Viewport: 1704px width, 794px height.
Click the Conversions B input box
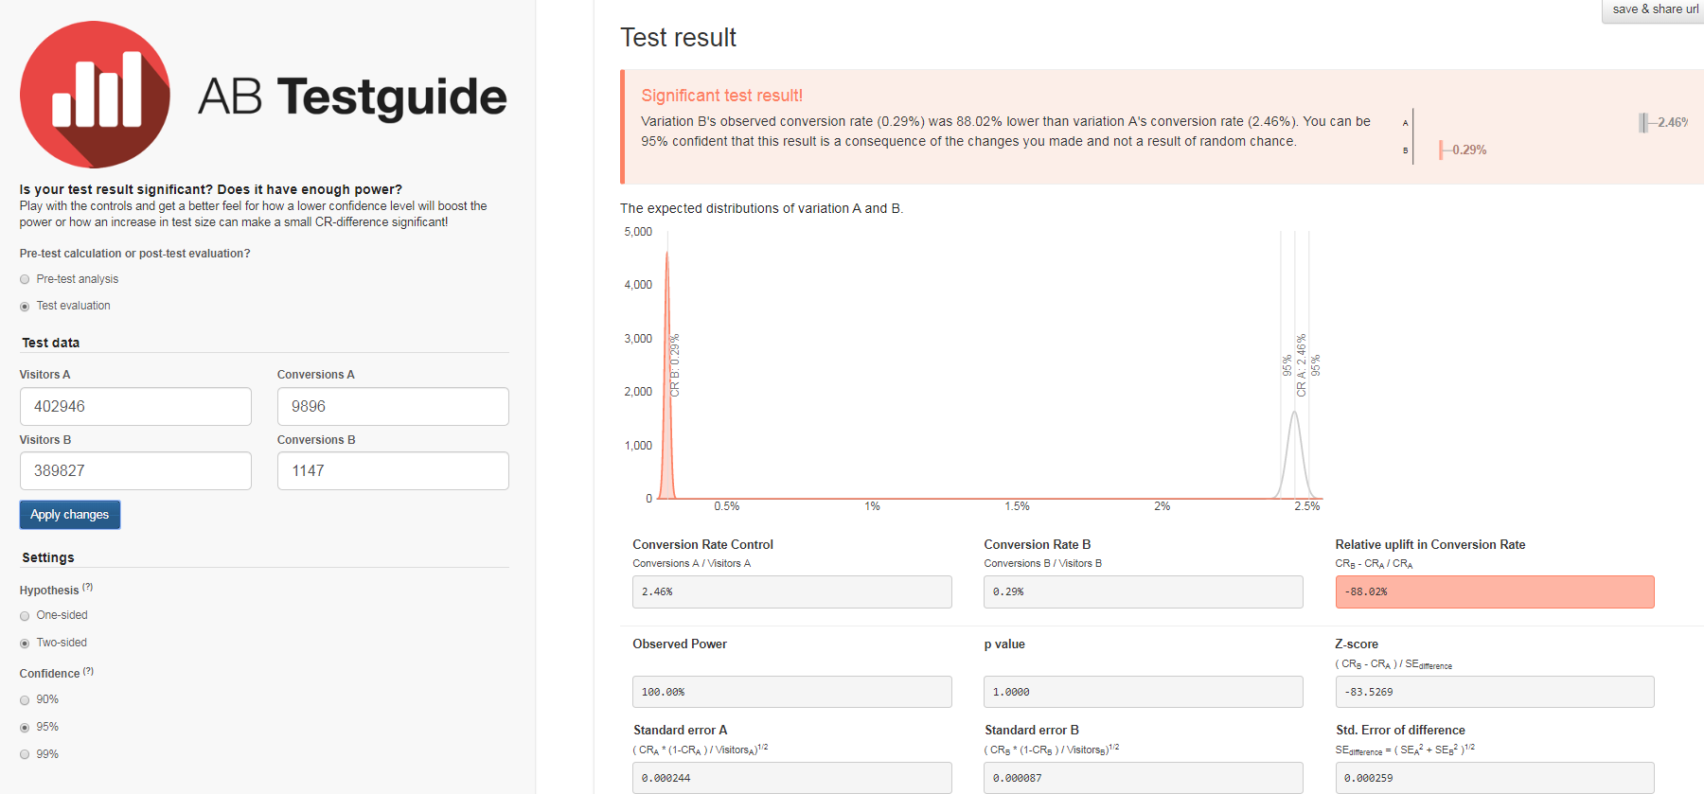(393, 470)
